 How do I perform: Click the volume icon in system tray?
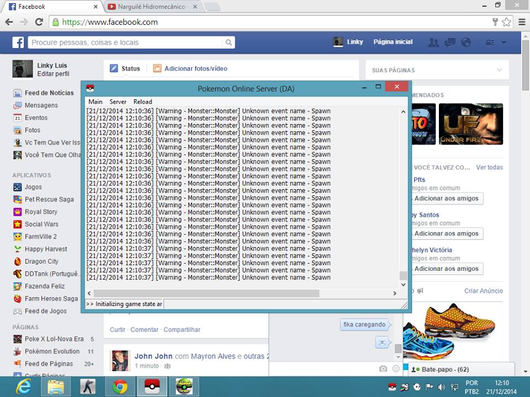point(441,387)
